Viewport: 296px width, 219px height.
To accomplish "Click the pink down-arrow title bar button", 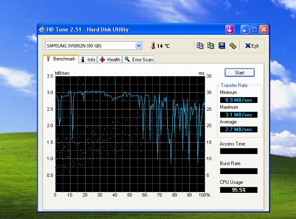I will (x=230, y=29).
